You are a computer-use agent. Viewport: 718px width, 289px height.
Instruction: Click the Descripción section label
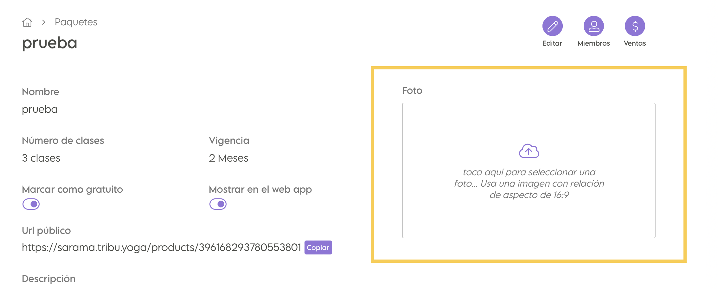tap(49, 279)
